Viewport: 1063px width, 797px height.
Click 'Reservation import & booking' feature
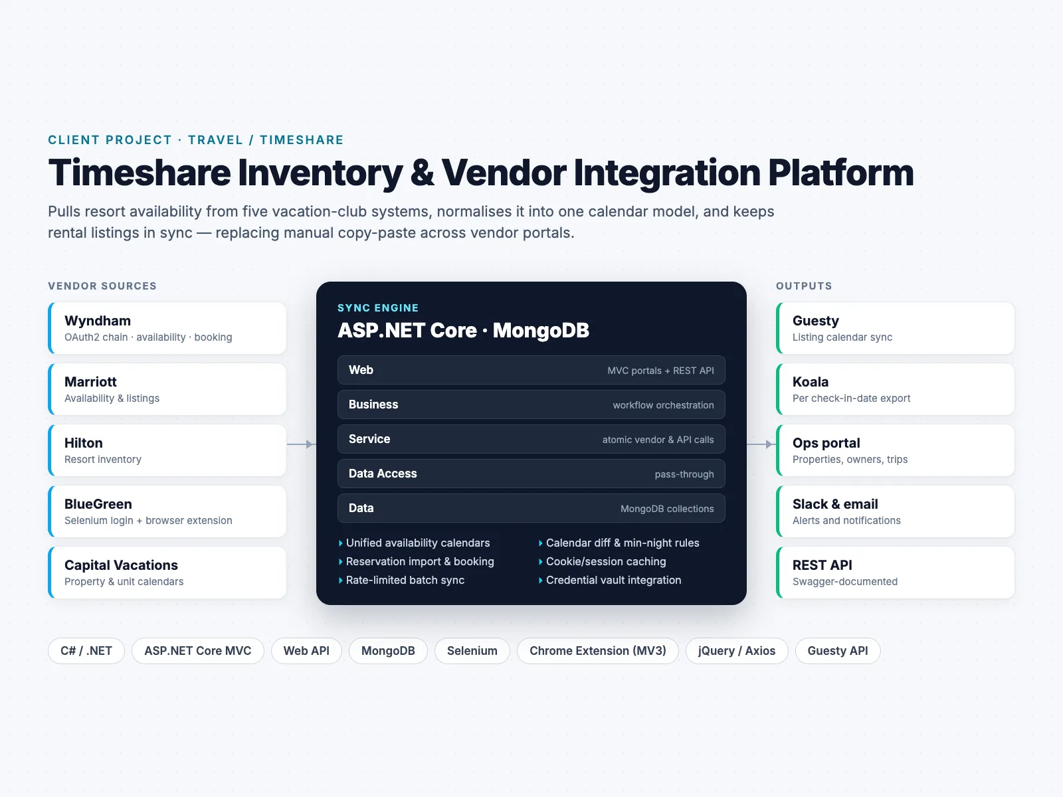pos(417,561)
